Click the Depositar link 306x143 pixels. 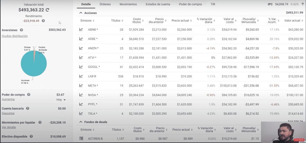8,113
